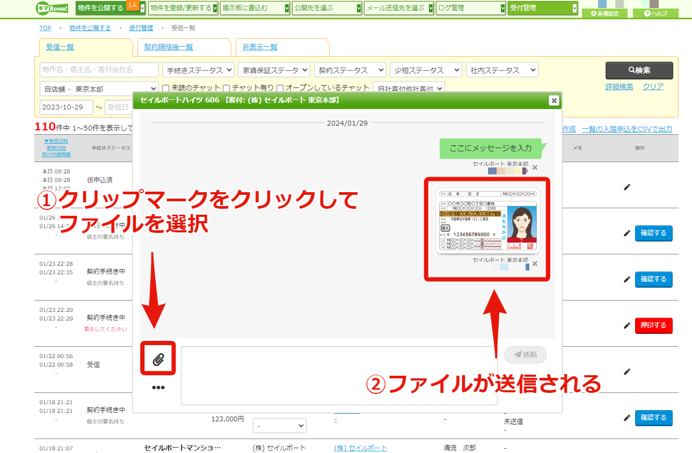Click 確認する button in 01/23 22:28 row
Screen dimensions: 692x453
[x=653, y=279]
